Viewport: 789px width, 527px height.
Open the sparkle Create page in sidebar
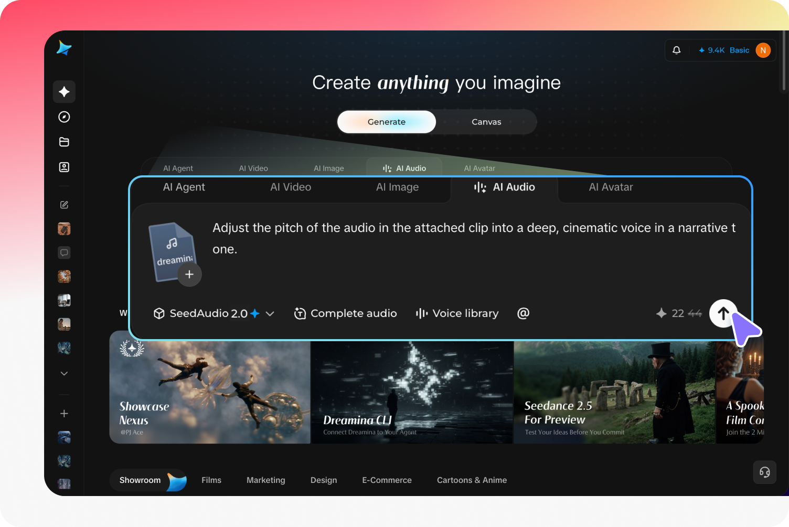(64, 92)
